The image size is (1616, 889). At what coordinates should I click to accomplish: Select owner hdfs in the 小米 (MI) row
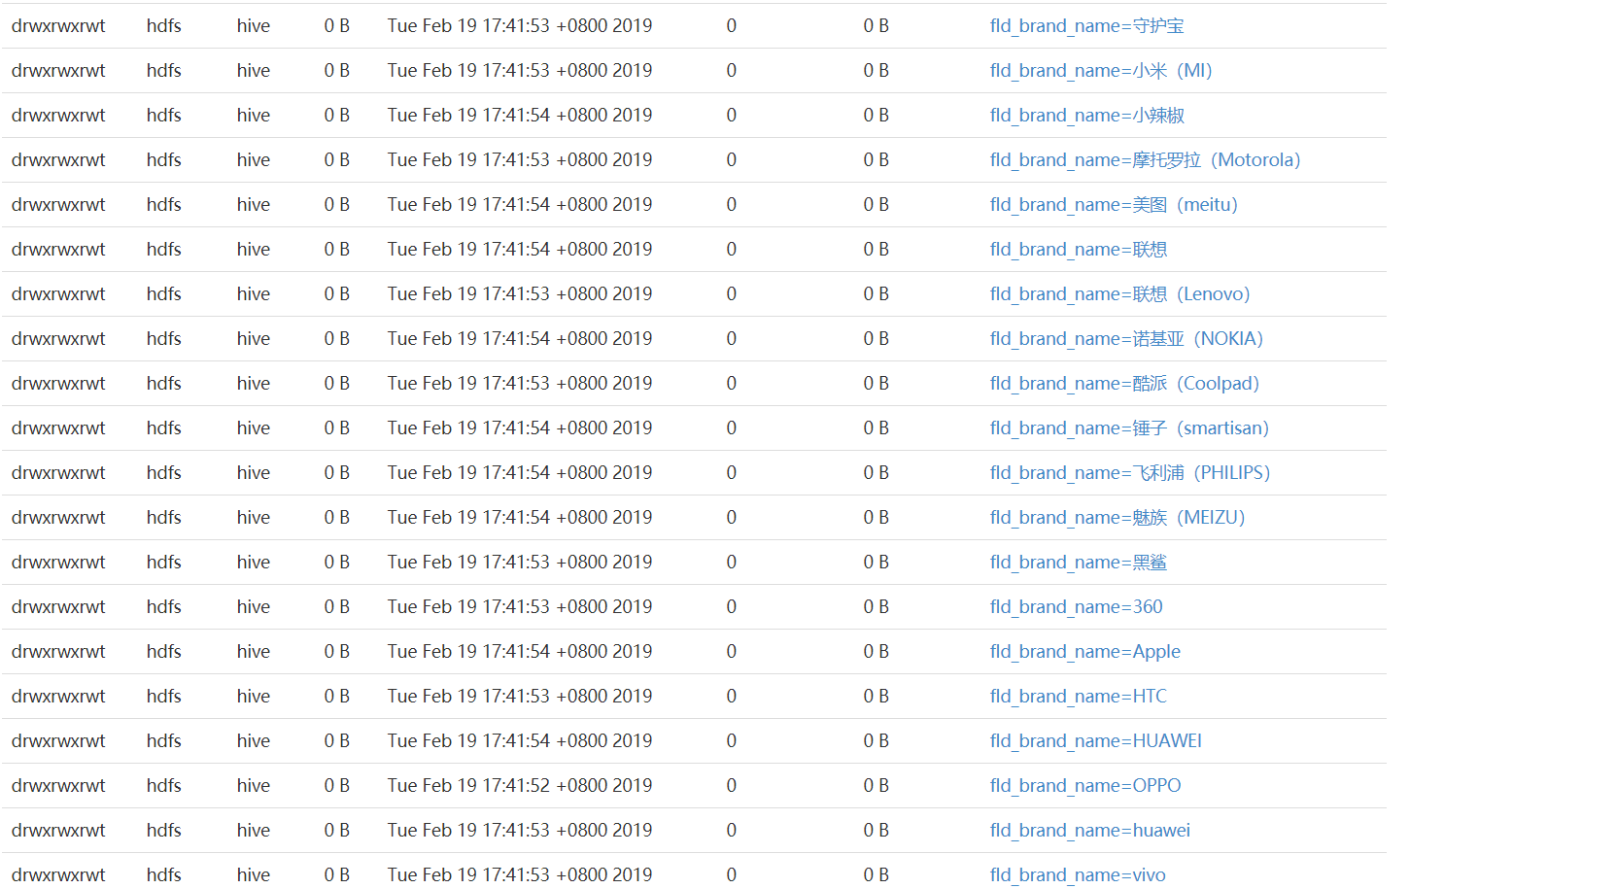click(164, 71)
